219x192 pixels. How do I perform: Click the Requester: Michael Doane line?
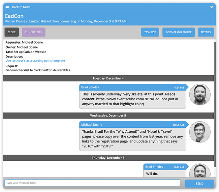click(x=24, y=42)
